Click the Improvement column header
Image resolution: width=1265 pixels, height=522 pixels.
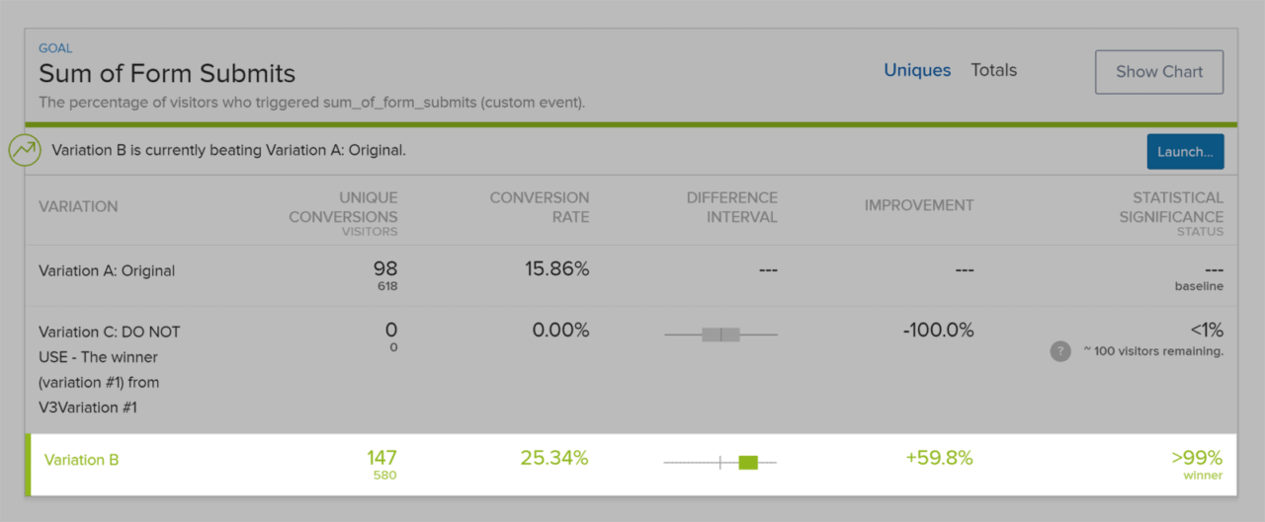919,205
